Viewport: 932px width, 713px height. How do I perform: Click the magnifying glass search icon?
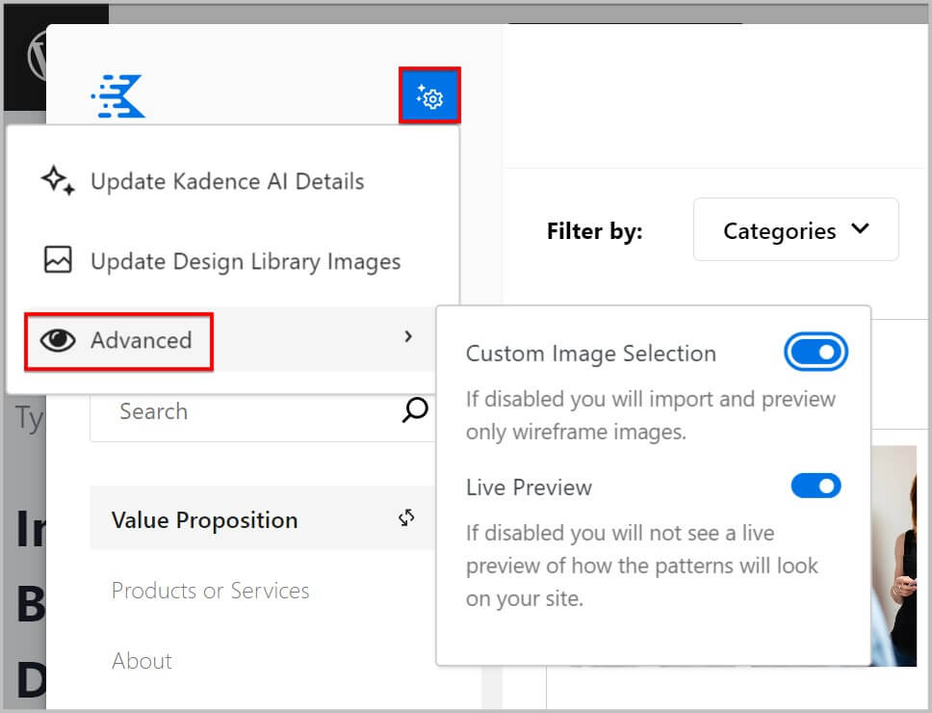point(414,411)
